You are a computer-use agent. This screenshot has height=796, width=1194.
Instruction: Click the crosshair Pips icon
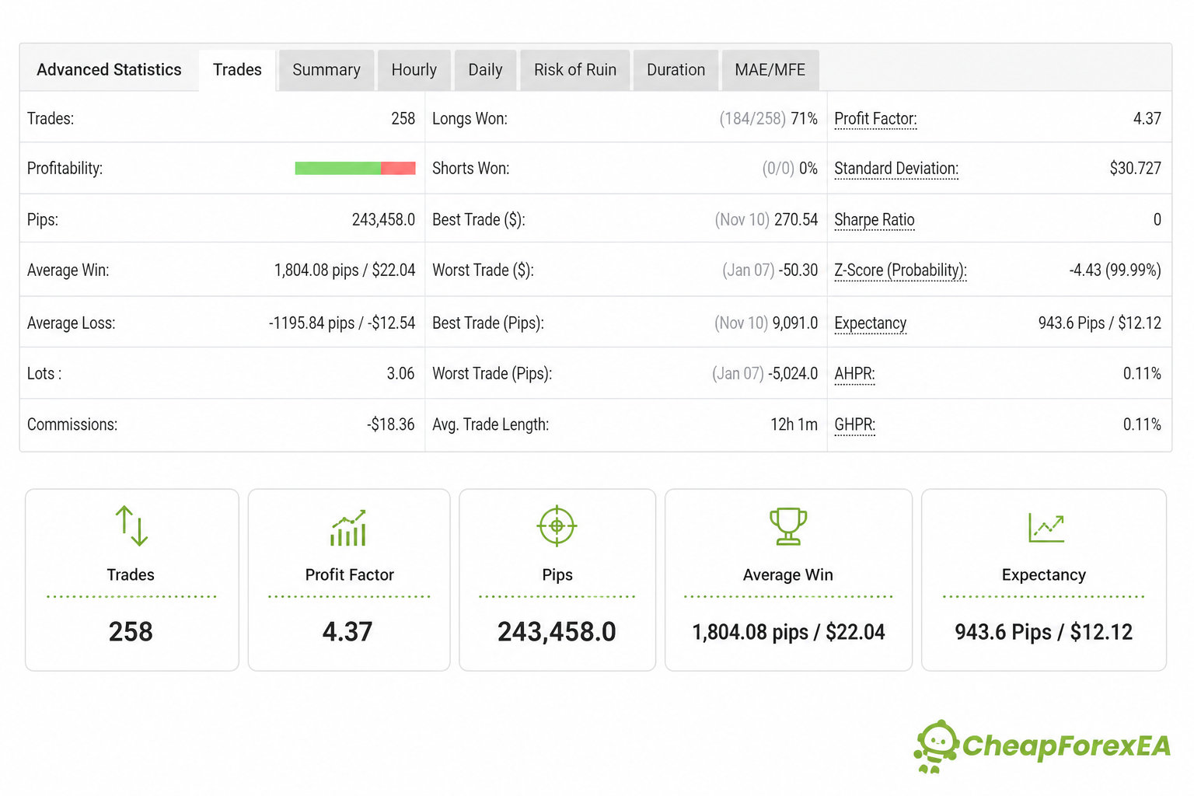(x=557, y=526)
